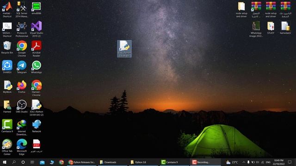The width and height of the screenshot is (296, 166).
Task: Open the notification Action Center
Action: (x=290, y=162)
